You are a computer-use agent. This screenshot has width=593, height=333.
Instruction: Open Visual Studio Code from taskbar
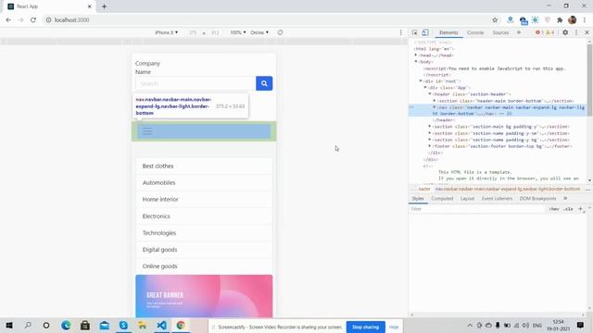(161, 325)
